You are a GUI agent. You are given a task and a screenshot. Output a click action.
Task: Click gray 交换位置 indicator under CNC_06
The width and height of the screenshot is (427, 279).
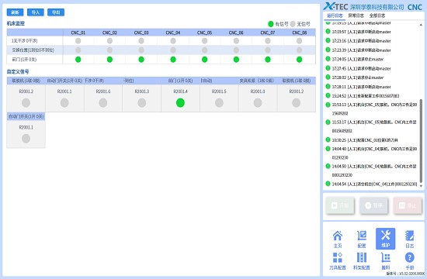(236, 50)
